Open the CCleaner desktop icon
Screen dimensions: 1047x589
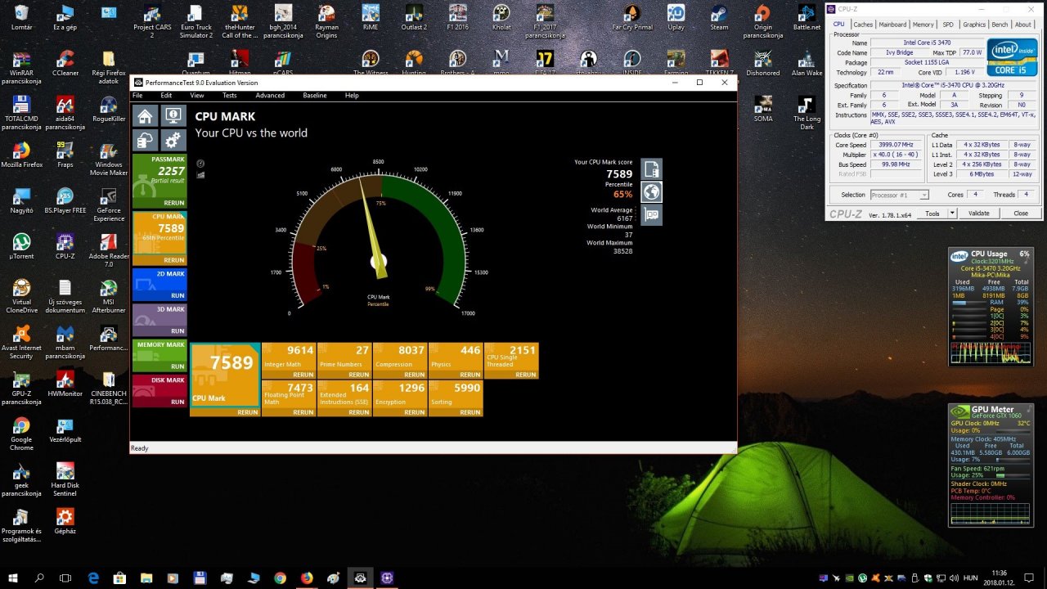[65, 64]
